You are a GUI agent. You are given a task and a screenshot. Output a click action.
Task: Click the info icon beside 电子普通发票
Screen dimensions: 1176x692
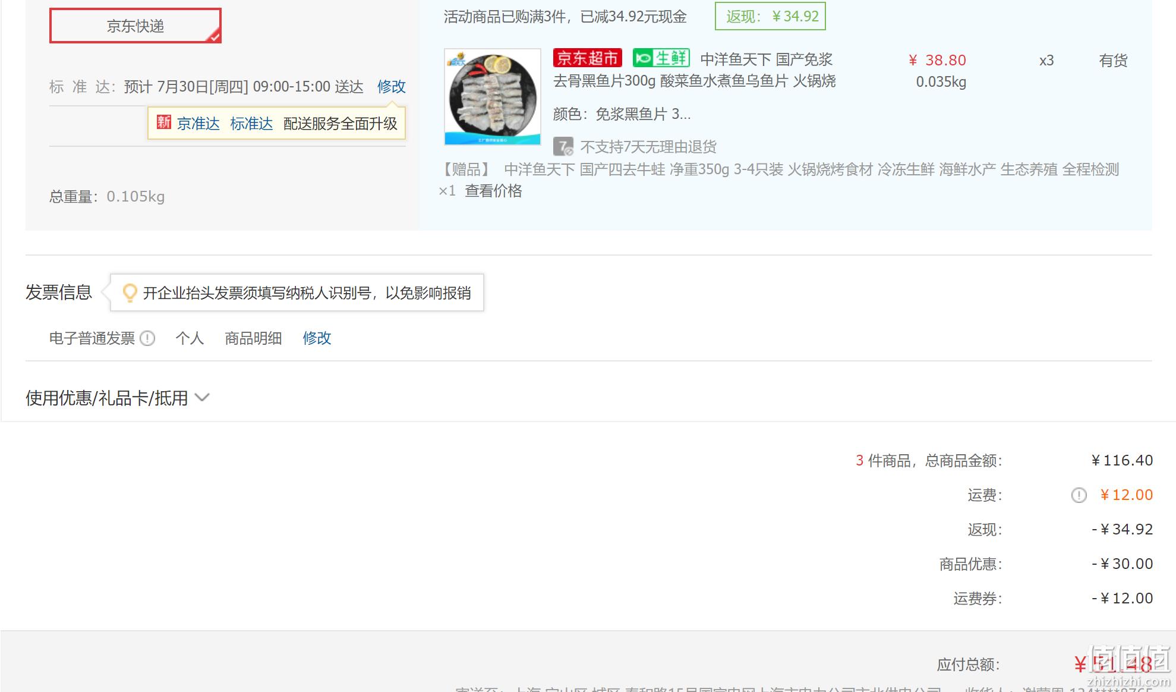[x=147, y=338]
